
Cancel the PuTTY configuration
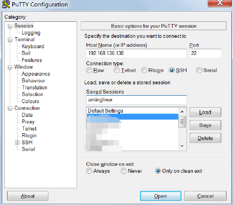[205, 196]
